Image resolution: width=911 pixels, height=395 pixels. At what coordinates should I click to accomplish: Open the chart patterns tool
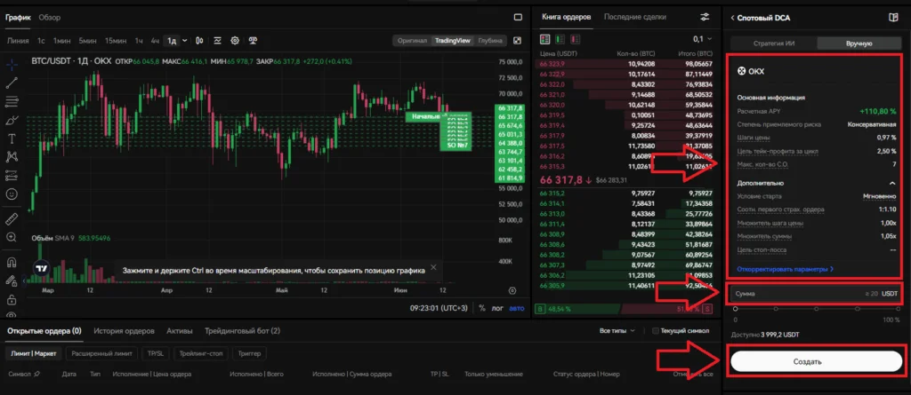pos(12,156)
